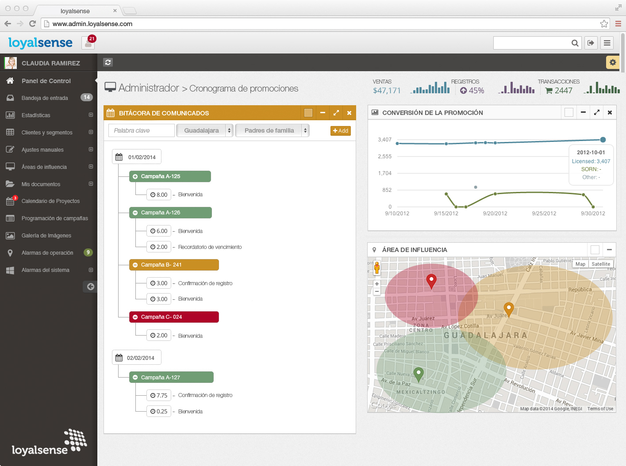The image size is (626, 466).
Task: Toggle the checkbox in Conversión de la Promoción header
Action: 569,112
